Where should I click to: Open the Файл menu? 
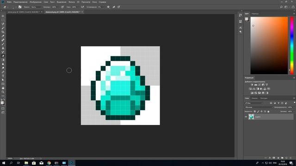click(x=9, y=2)
